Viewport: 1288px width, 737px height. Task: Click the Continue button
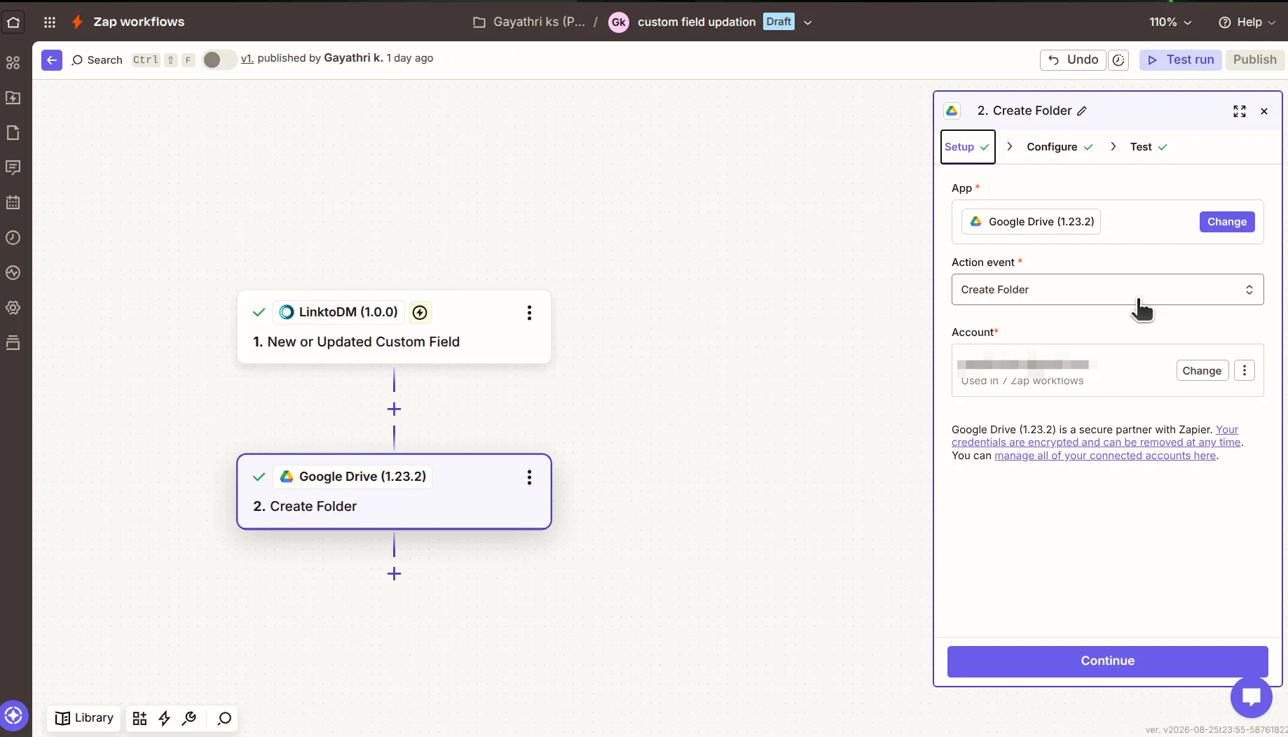[1107, 661]
